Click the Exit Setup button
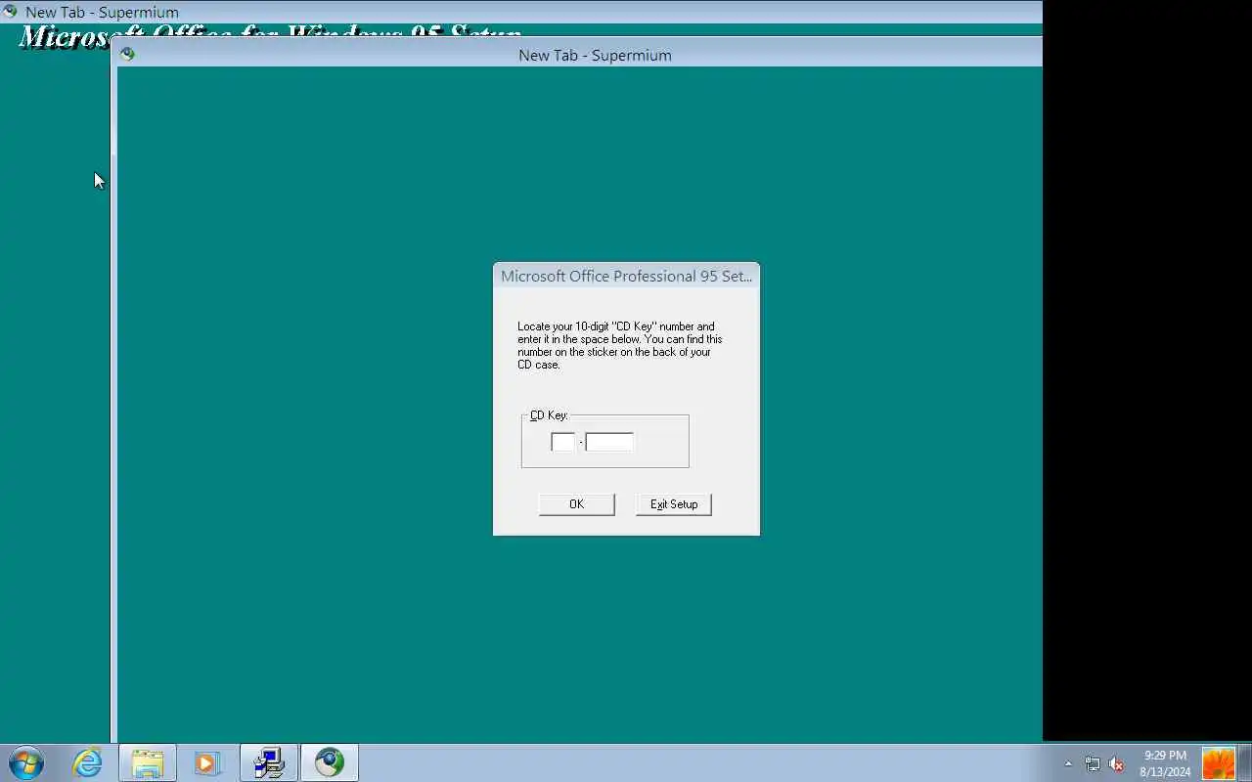 (673, 504)
